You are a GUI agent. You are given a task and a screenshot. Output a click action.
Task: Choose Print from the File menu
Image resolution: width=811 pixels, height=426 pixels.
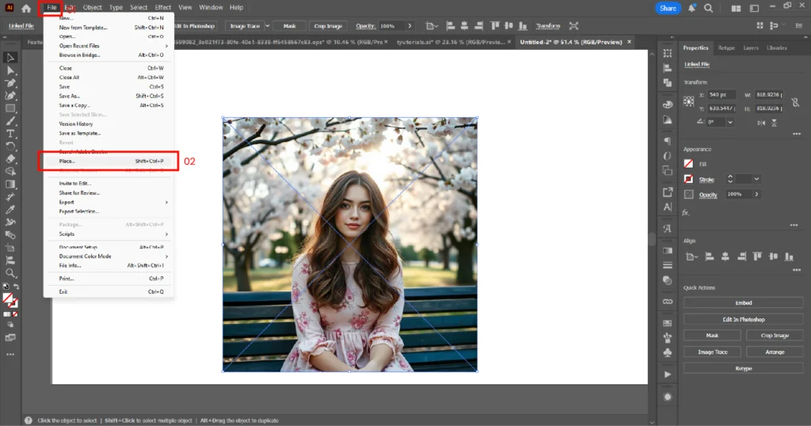click(109, 279)
